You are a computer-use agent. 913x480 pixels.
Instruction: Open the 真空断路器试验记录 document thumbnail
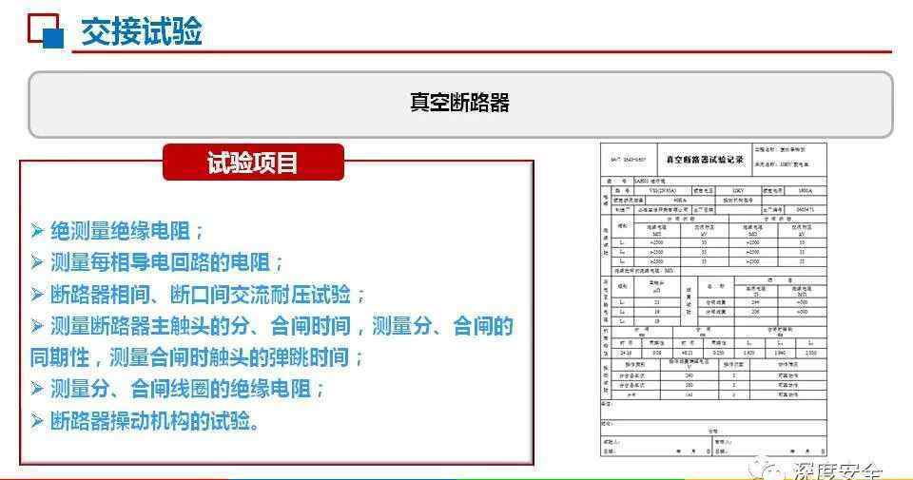(x=713, y=299)
